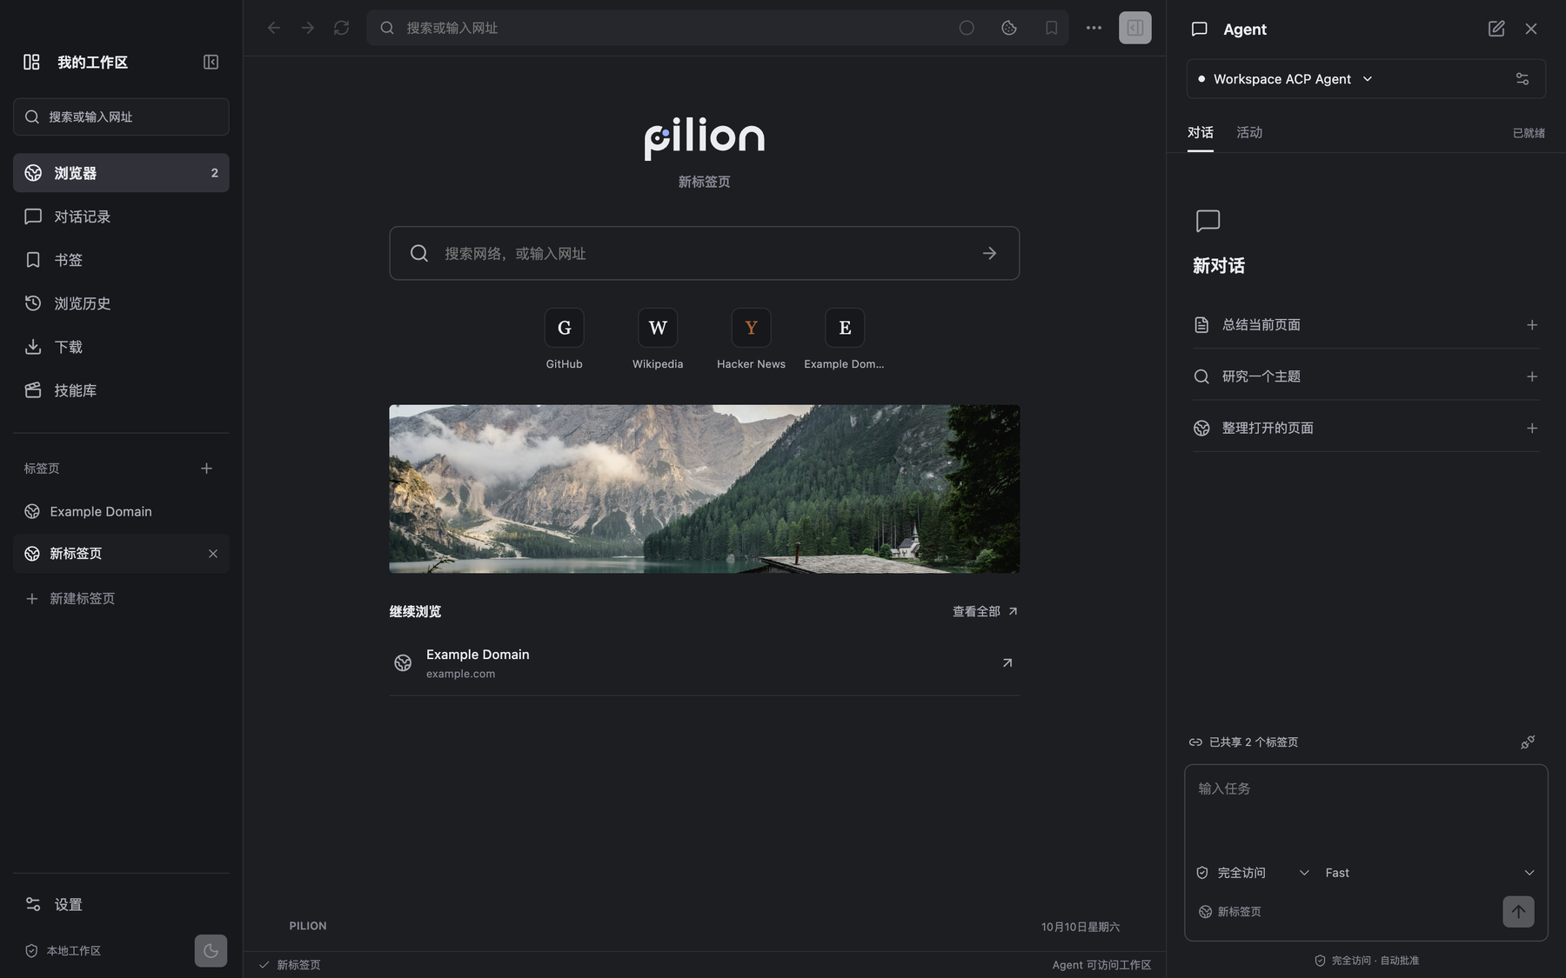
Task: Select the Example Domain tab in sidebar
Action: pyautogui.click(x=121, y=512)
